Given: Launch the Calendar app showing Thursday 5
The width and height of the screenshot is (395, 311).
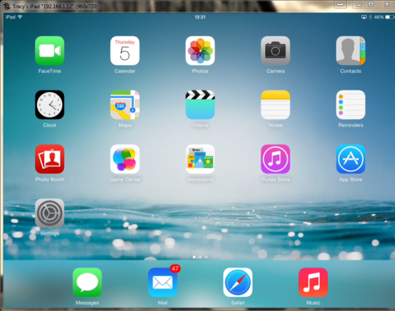Looking at the screenshot, I should [124, 51].
